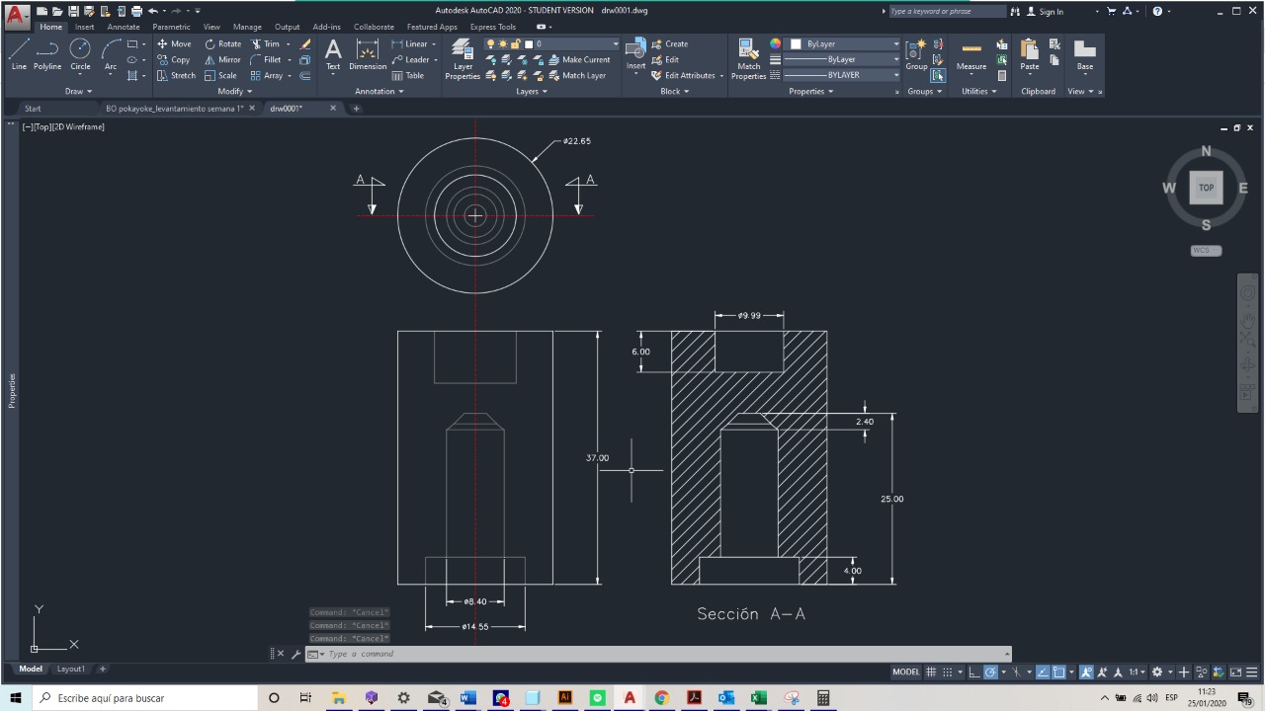Toggle isometric drafting in status bar

pyautogui.click(x=1016, y=671)
